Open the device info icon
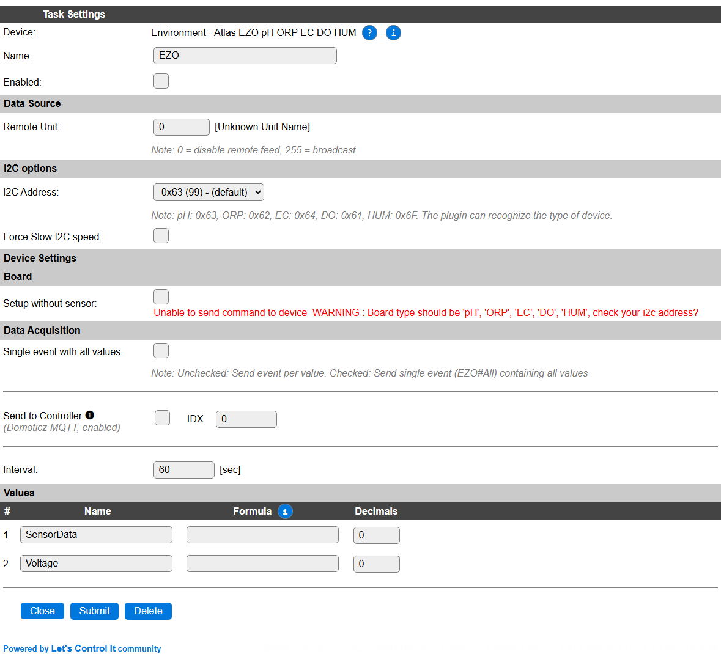This screenshot has height=654, width=721. click(393, 32)
